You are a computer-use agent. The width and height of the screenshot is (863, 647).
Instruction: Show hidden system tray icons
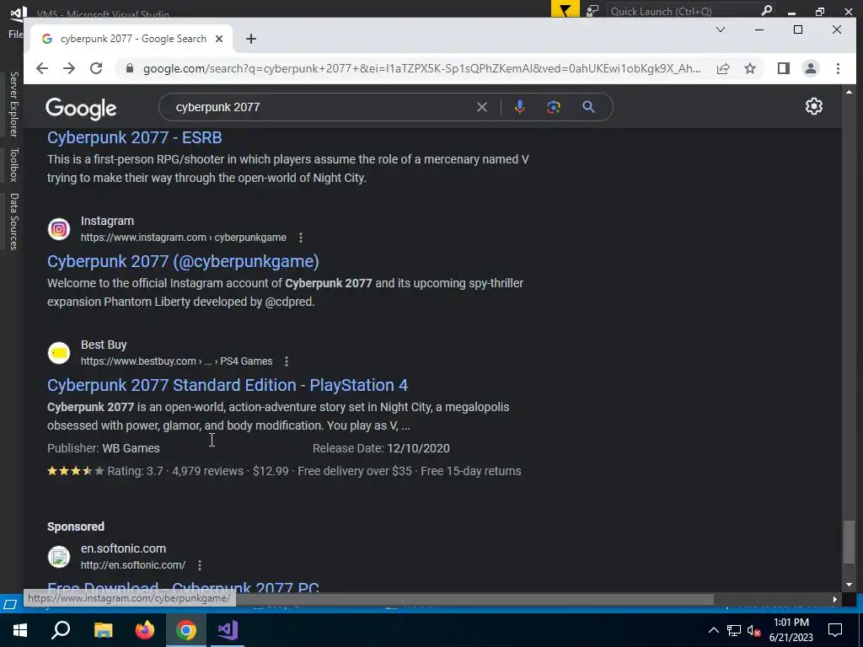pyautogui.click(x=713, y=630)
